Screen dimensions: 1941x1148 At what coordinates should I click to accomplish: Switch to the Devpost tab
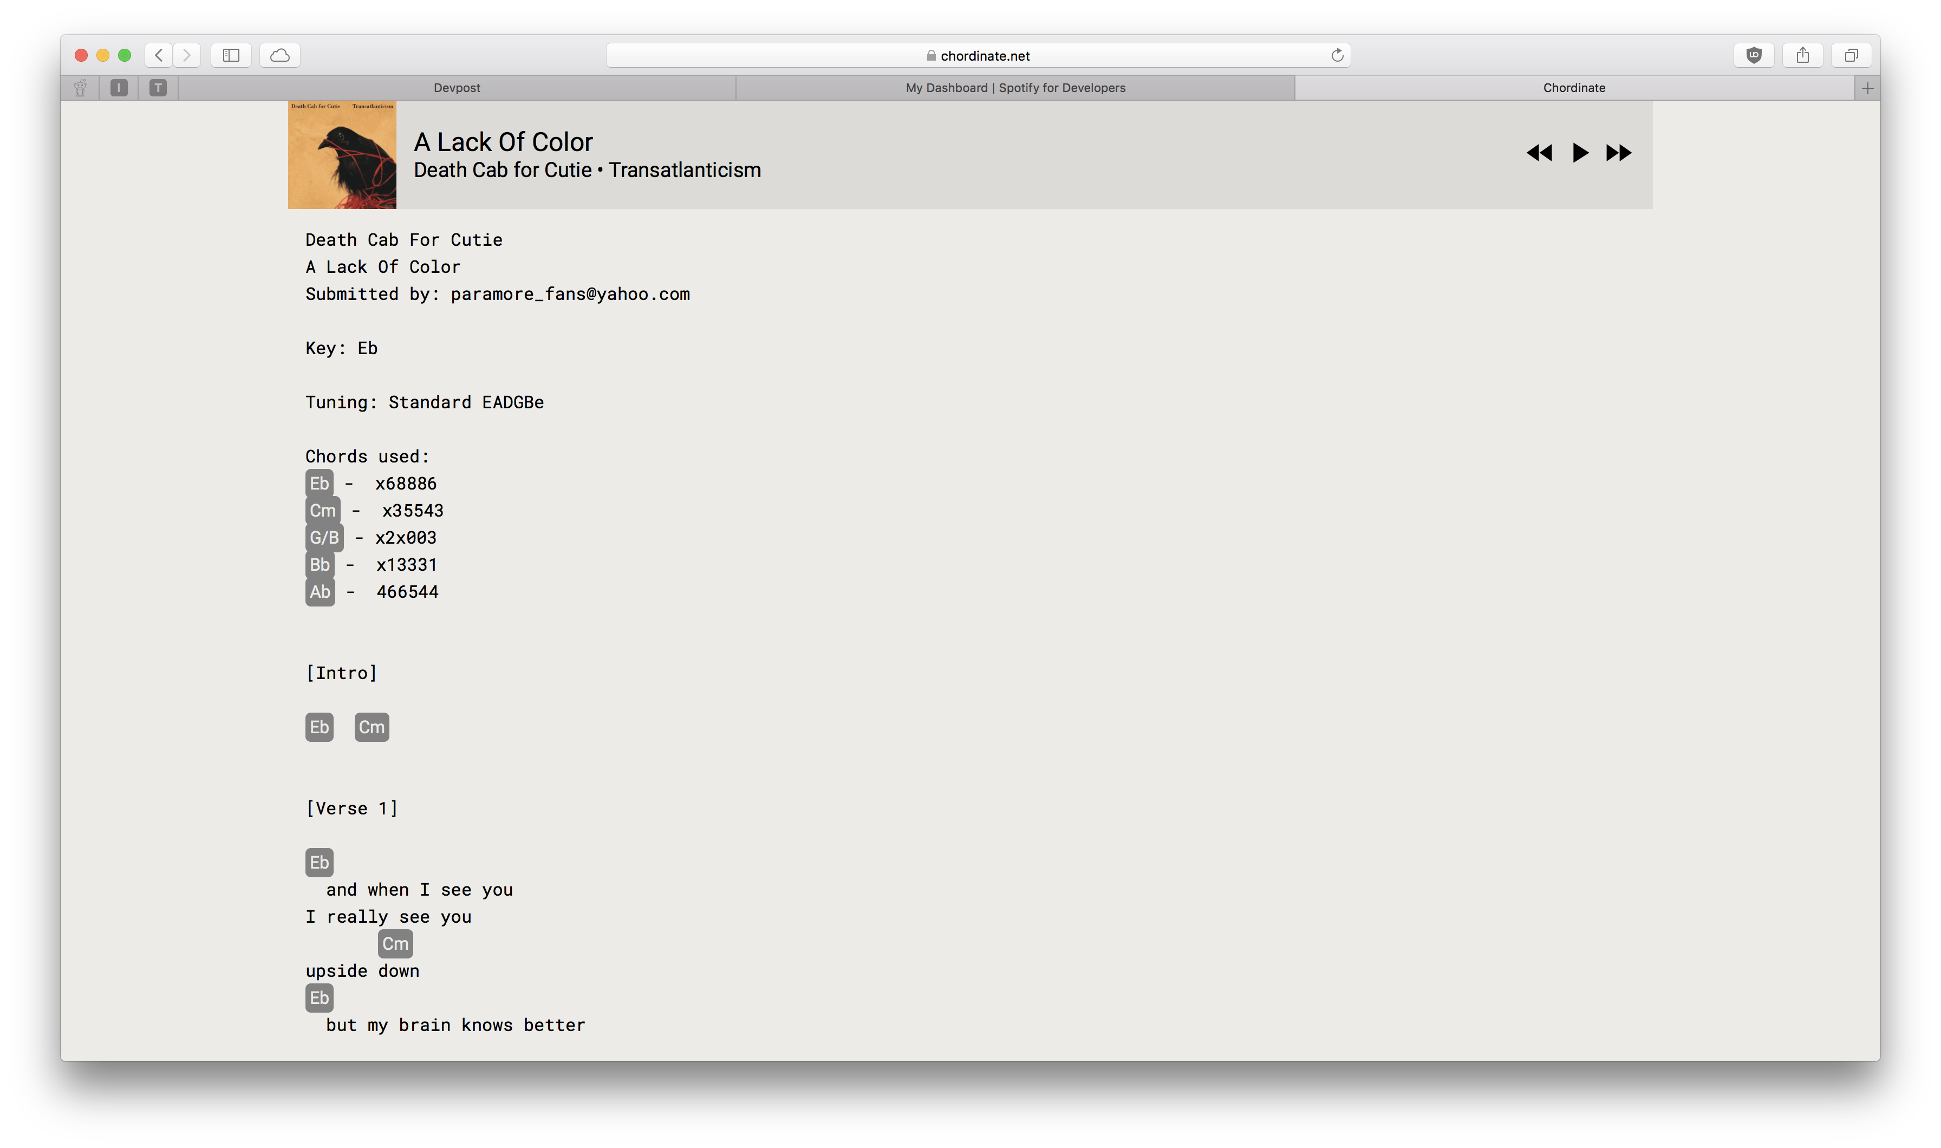point(457,88)
